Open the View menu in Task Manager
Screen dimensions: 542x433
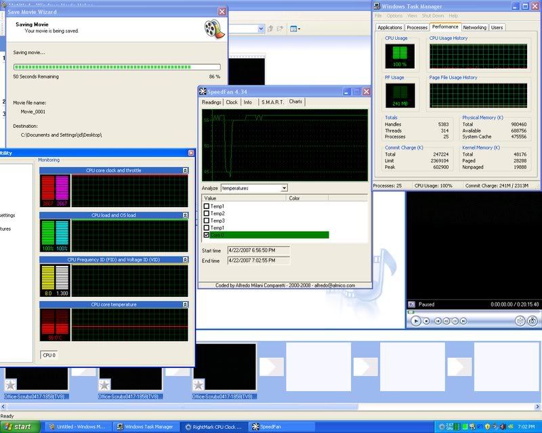coord(412,16)
